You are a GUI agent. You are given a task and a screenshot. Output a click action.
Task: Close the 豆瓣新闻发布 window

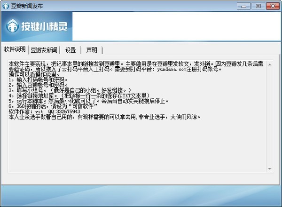[273, 6]
